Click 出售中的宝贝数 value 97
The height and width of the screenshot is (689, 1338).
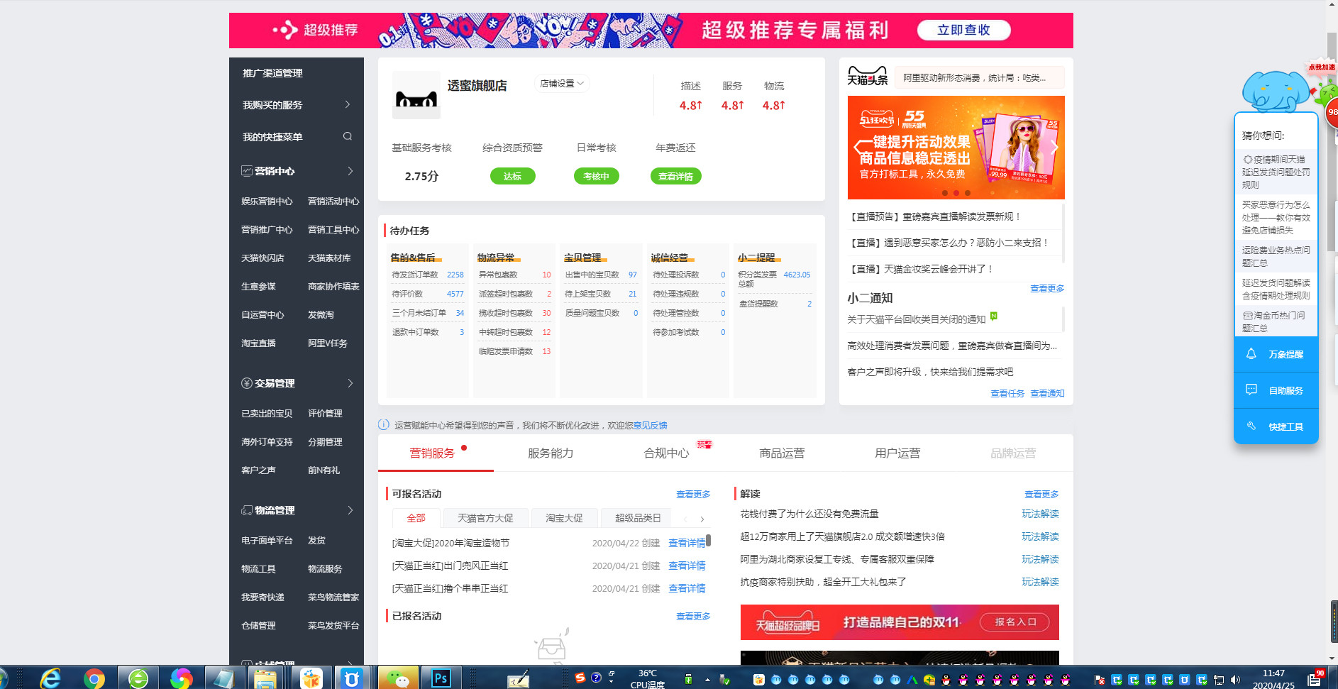632,275
